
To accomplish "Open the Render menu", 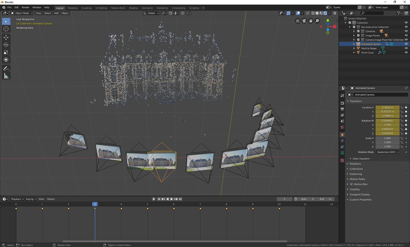I will pos(25,7).
